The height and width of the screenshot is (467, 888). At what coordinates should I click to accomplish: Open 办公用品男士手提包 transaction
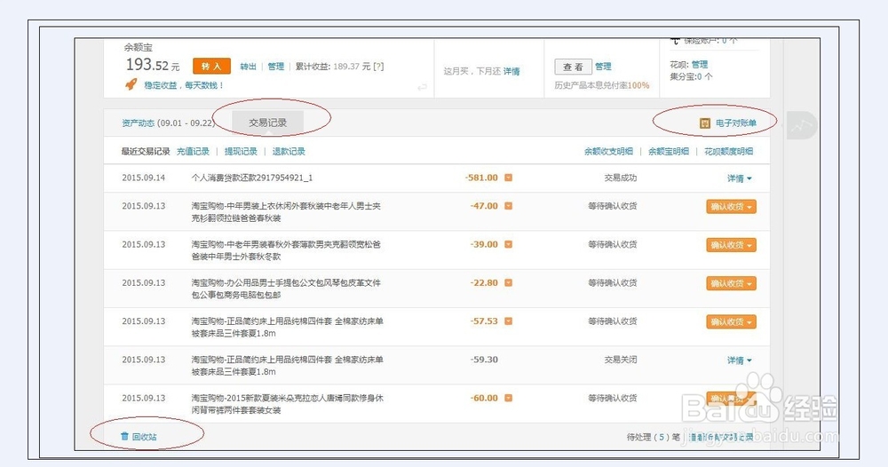[286, 289]
